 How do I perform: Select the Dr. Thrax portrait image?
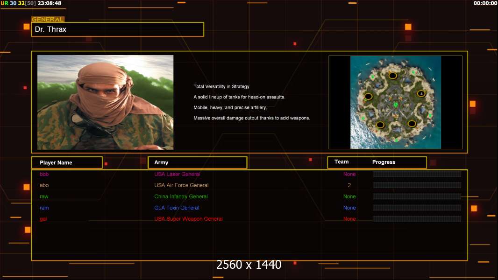(x=106, y=102)
